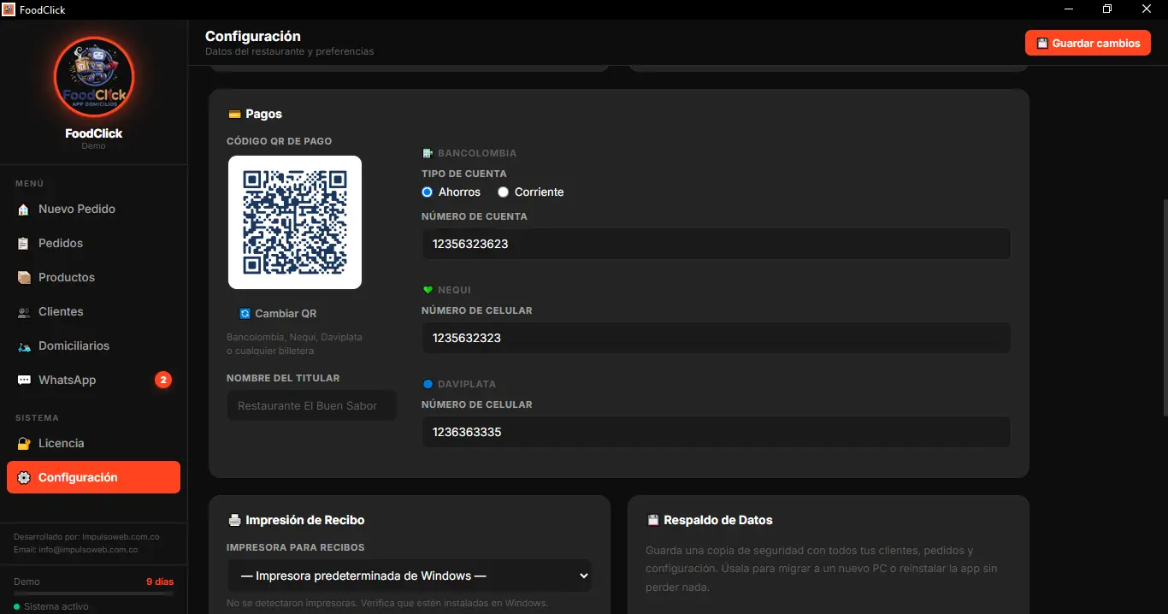Viewport: 1168px width, 614px height.
Task: Click the gear icon in Configuración item
Action: coord(23,478)
